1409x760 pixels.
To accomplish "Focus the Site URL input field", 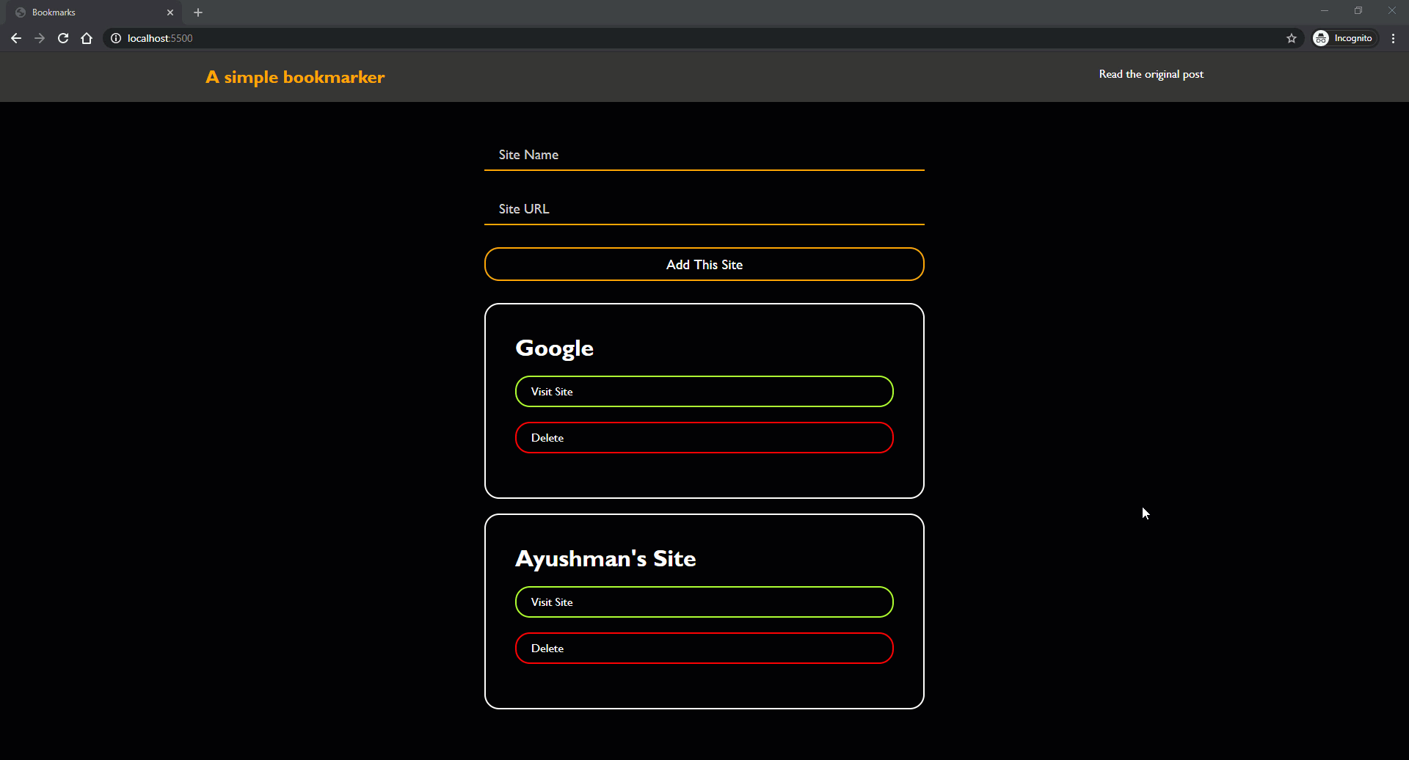I will [x=704, y=209].
